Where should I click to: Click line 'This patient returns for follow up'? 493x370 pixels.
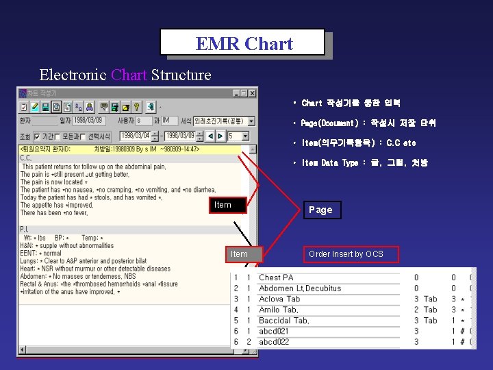[x=94, y=166]
